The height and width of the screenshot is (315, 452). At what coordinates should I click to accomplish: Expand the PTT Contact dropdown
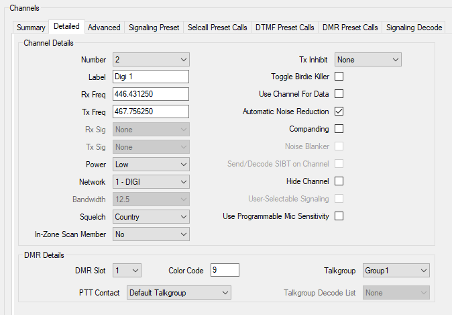(x=179, y=293)
